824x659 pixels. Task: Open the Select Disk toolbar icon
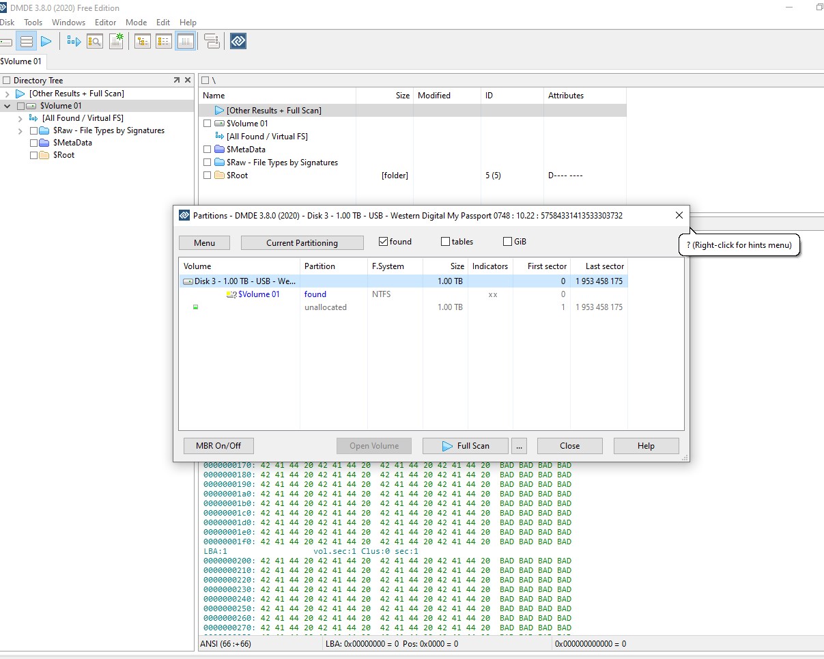5,42
